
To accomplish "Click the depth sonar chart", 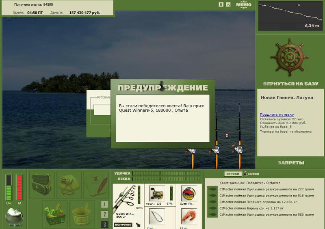I will (290, 16).
